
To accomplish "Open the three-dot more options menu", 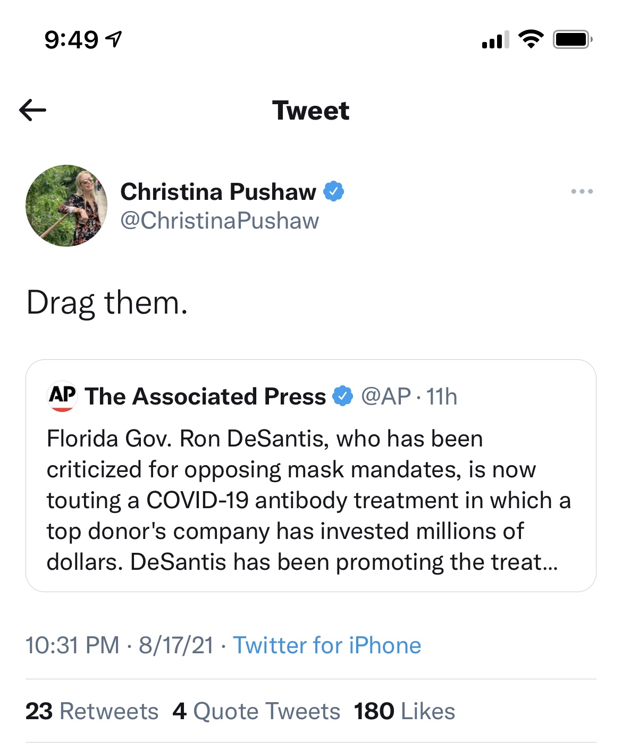I will (x=582, y=191).
